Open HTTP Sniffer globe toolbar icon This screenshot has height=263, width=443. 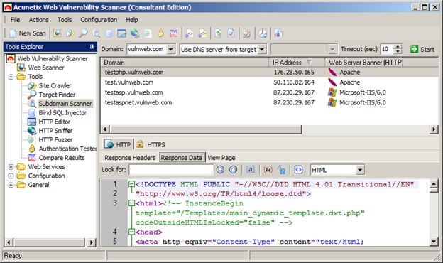coord(135,33)
